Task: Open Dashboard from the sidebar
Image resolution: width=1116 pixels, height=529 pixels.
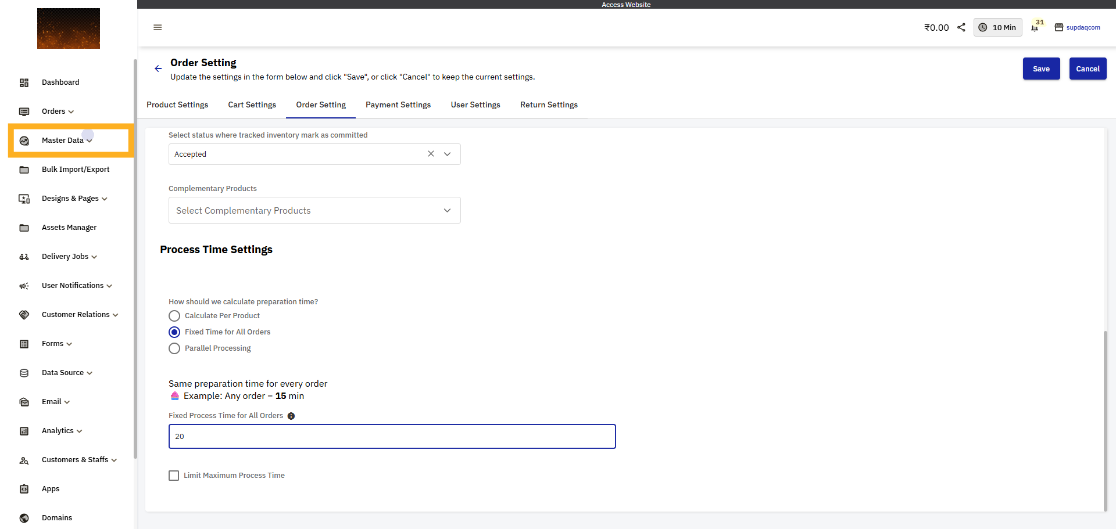Action: tap(60, 82)
